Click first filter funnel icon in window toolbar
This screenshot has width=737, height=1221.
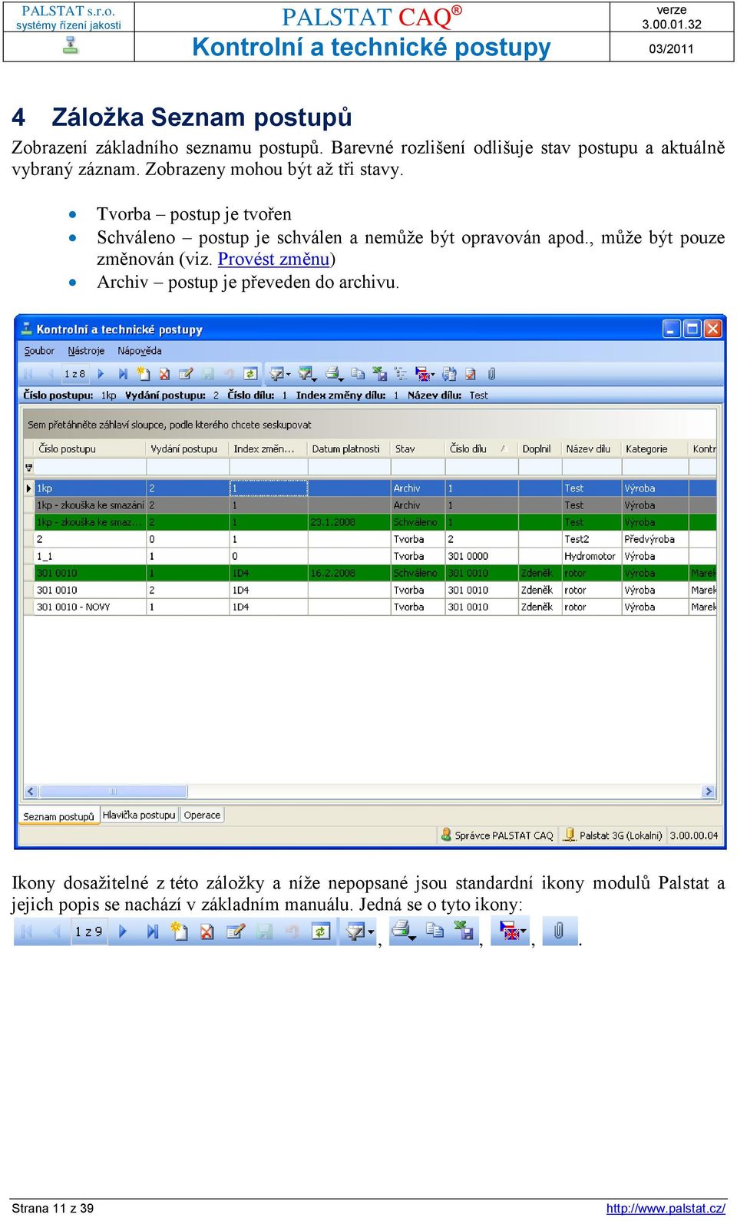click(277, 374)
